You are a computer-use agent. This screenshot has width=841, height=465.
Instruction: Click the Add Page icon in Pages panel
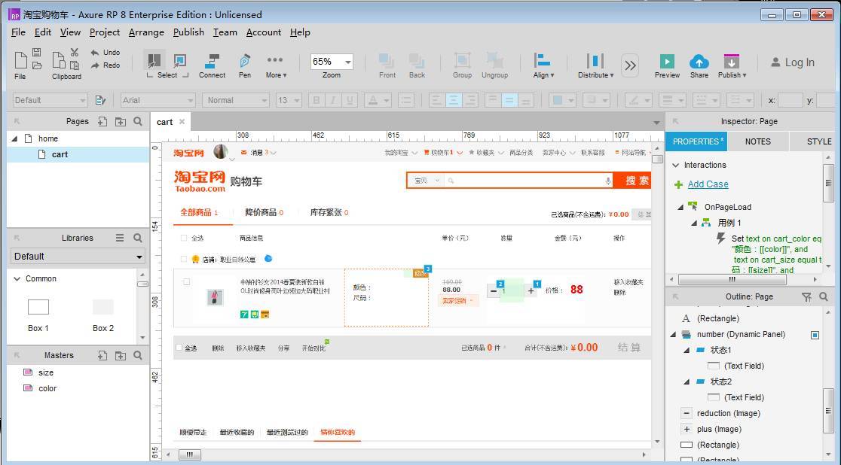(x=102, y=121)
